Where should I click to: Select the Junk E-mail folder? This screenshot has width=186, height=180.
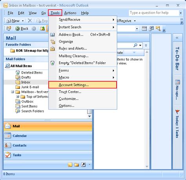[x=30, y=87]
